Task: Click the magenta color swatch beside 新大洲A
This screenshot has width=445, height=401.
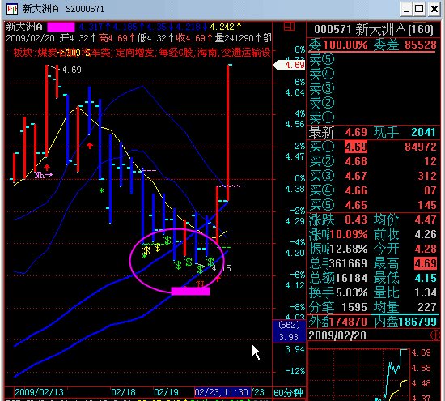Action: click(61, 27)
